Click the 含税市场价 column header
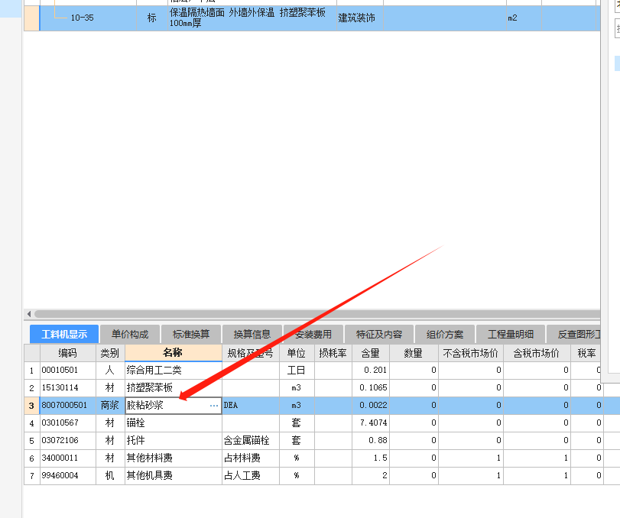 pyautogui.click(x=537, y=353)
